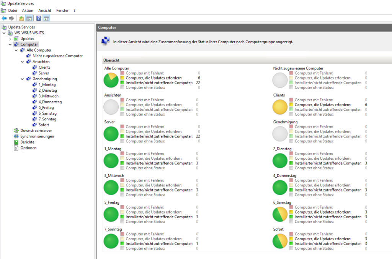This screenshot has width=392, height=259.
Task: Select Genehmigung label in the tree
Action: [45, 79]
